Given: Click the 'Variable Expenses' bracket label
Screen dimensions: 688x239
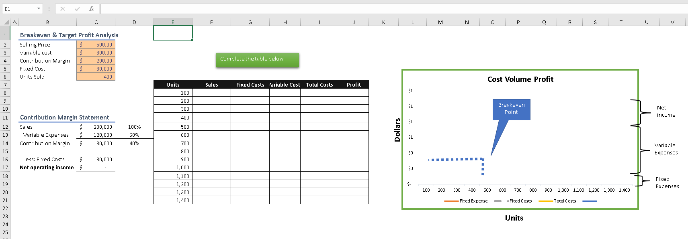Looking at the screenshot, I should pos(666,149).
